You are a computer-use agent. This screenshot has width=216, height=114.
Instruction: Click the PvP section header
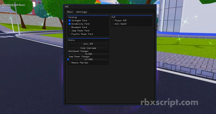click(113, 17)
